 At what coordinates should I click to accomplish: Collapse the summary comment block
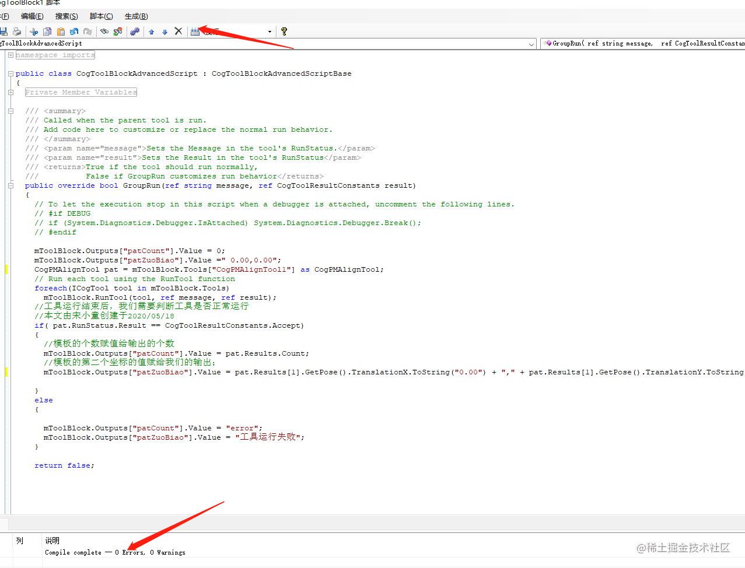pos(11,111)
